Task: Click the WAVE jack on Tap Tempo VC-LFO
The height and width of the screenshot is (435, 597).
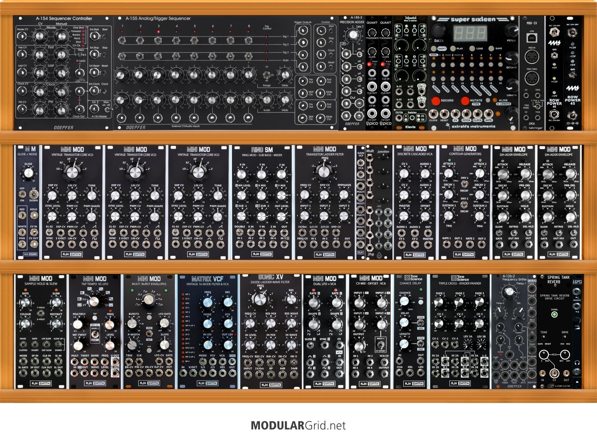Action: 95,373
